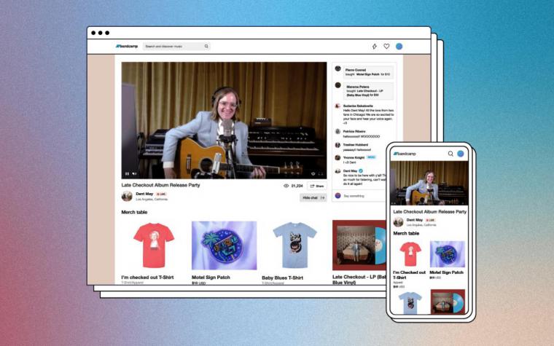Click the window's first traffic-light dot
554x346 pixels.
pos(93,33)
